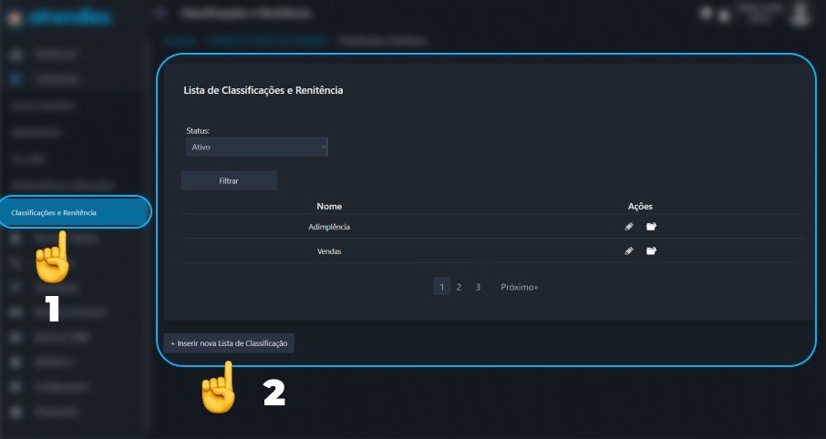Edit the Vendas list with pencil icon
Image resolution: width=826 pixels, height=439 pixels.
629,251
